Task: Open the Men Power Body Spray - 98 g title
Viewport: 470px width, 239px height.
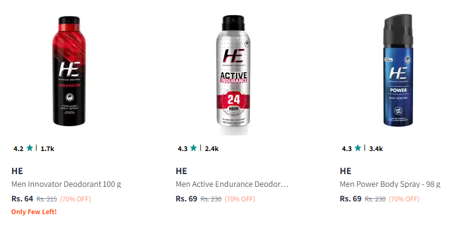Action: (x=390, y=184)
